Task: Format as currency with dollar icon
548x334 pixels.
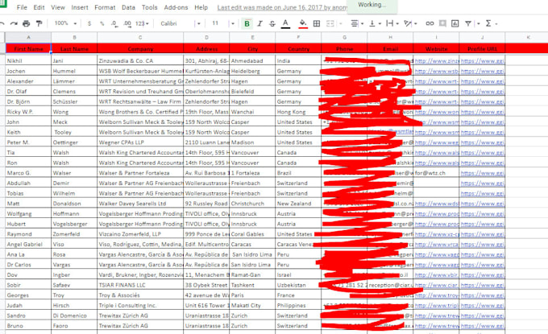Action: point(89,23)
